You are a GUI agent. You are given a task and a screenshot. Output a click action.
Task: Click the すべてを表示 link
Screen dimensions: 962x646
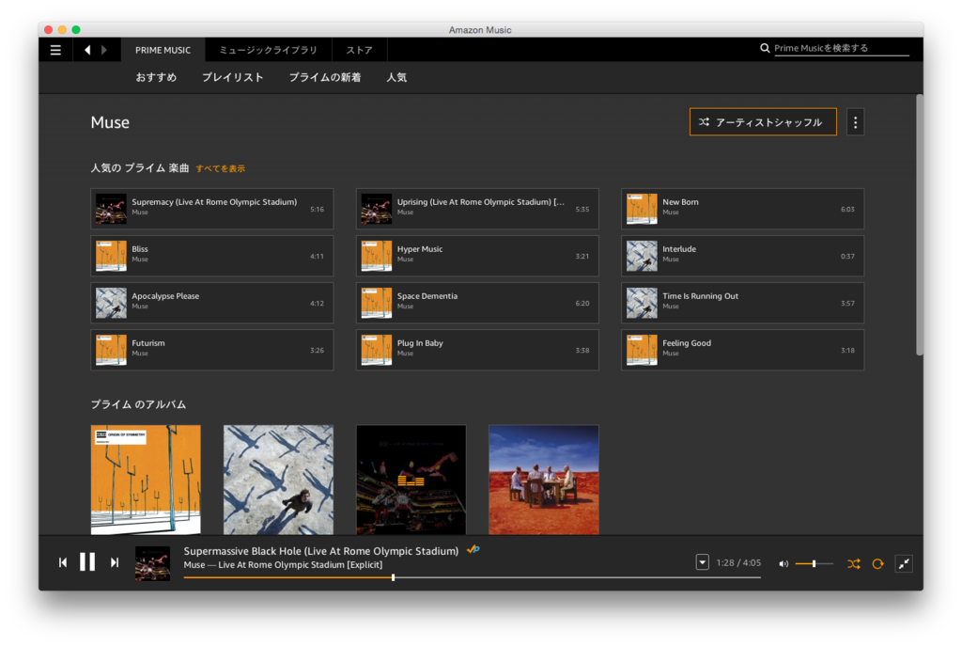(220, 168)
